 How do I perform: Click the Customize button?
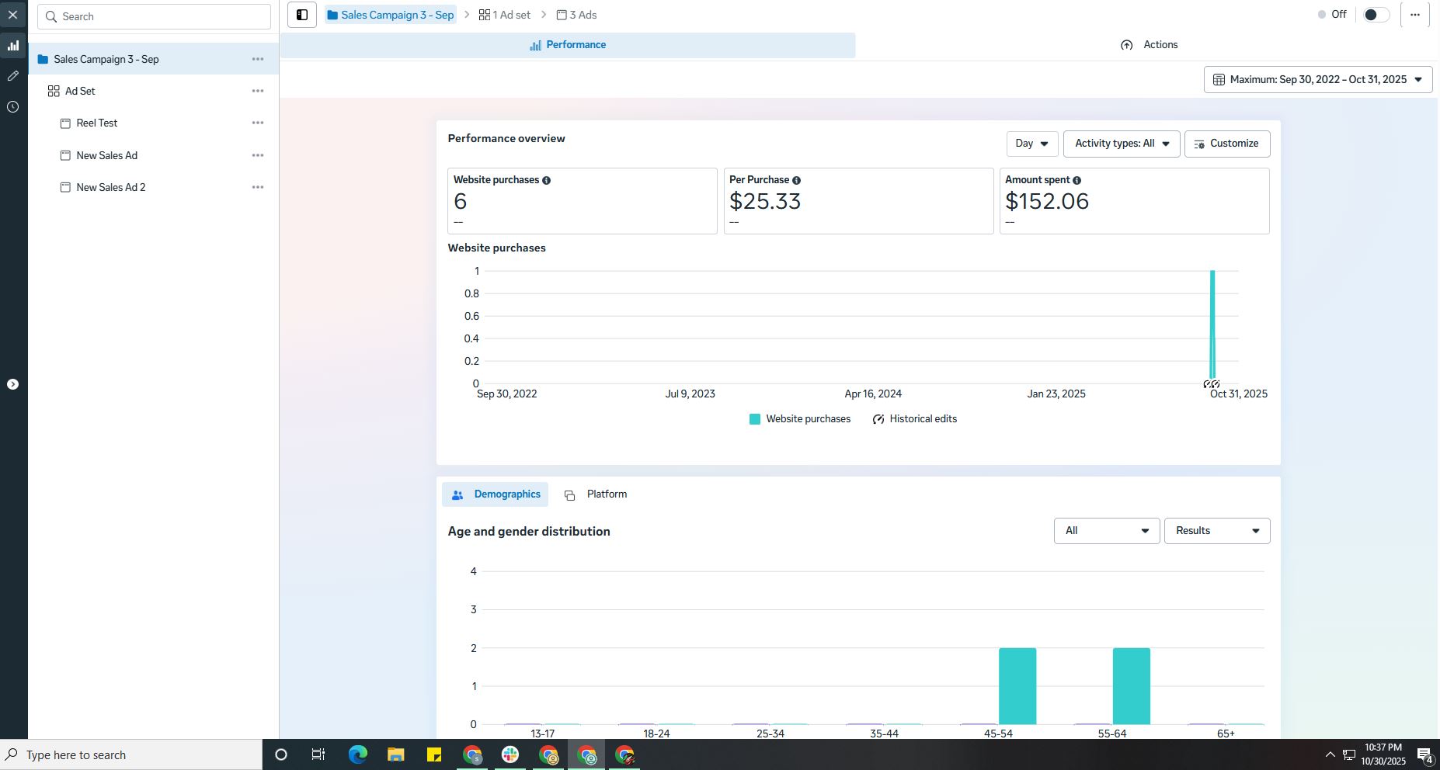point(1226,144)
